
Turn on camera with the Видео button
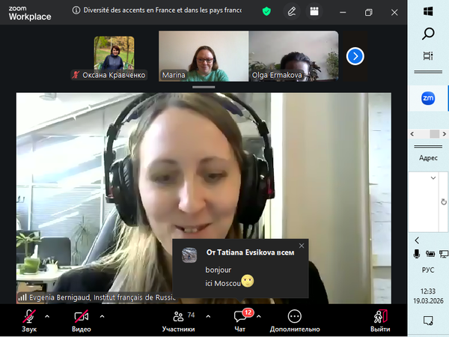click(82, 319)
